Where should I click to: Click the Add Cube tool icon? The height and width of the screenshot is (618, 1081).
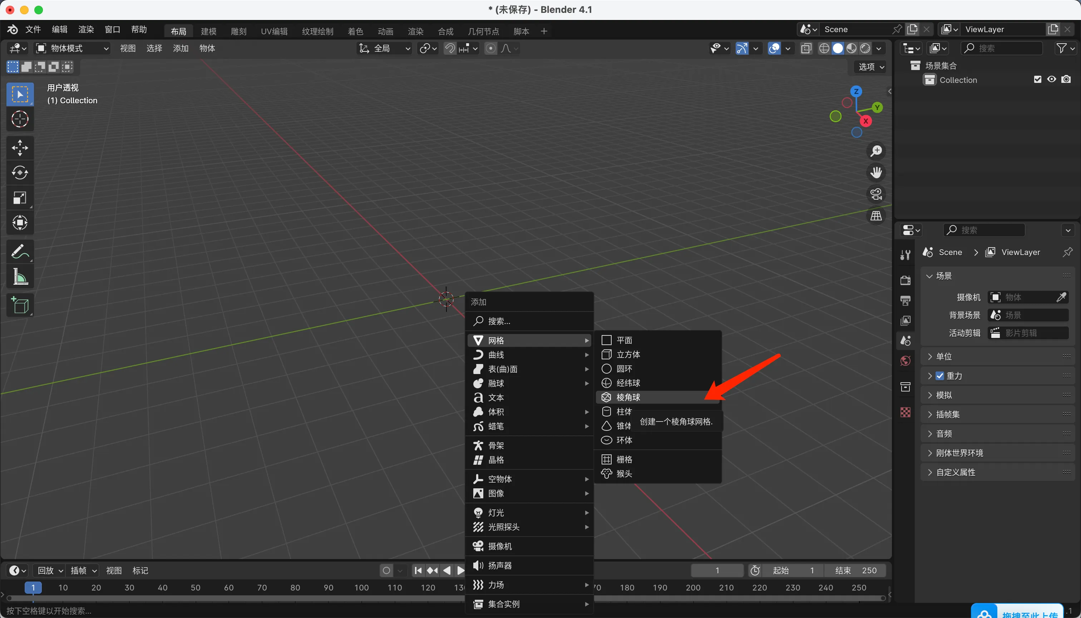20,305
